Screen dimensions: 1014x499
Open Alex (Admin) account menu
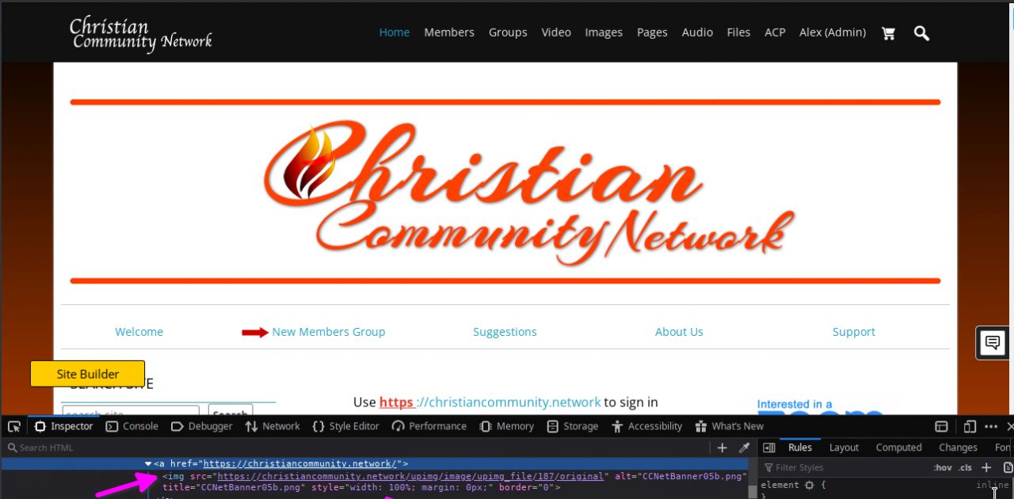tap(833, 32)
